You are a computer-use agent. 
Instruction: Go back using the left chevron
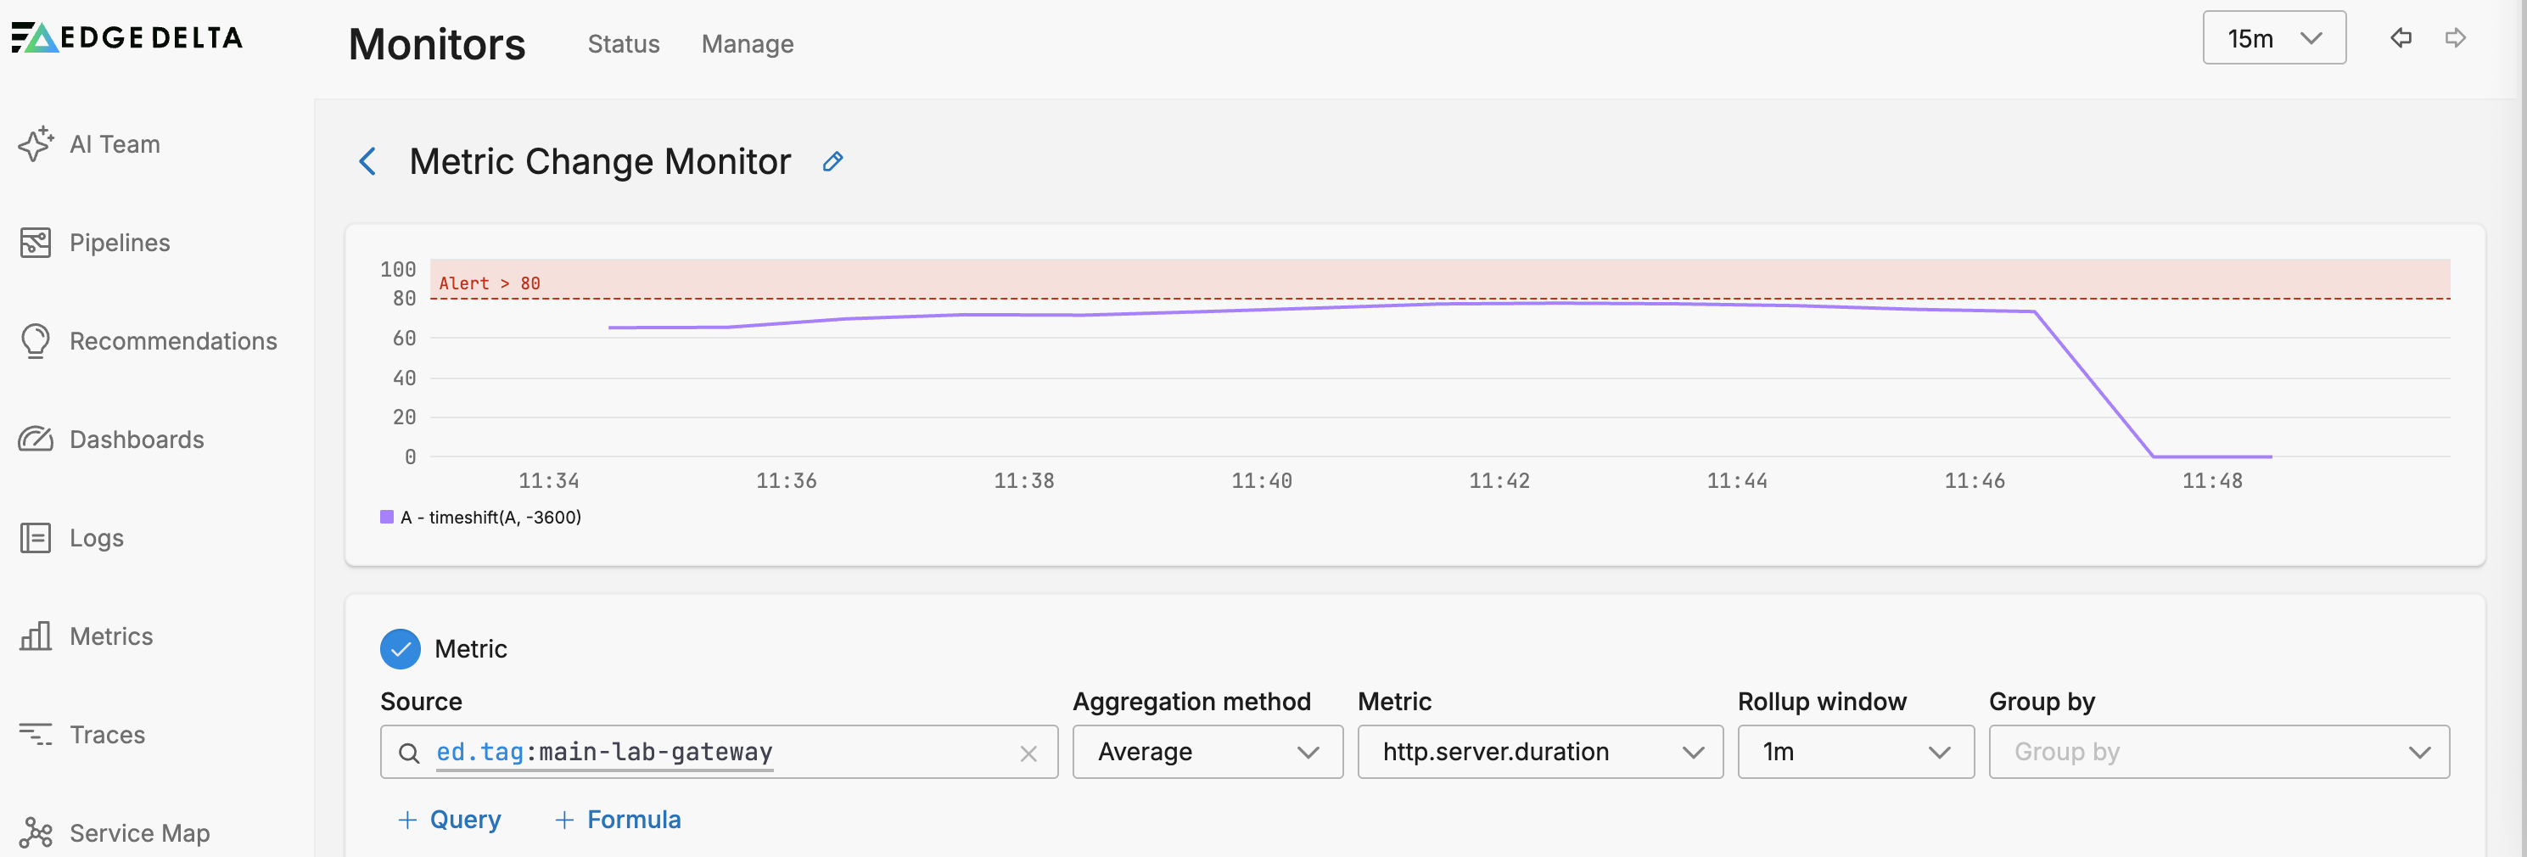(368, 162)
